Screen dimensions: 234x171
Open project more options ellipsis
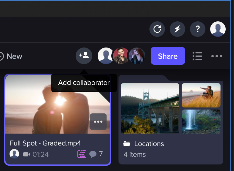(x=217, y=56)
